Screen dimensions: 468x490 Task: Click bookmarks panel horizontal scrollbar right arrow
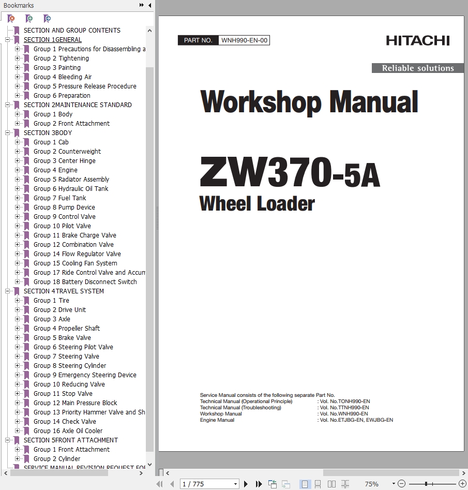(x=141, y=473)
